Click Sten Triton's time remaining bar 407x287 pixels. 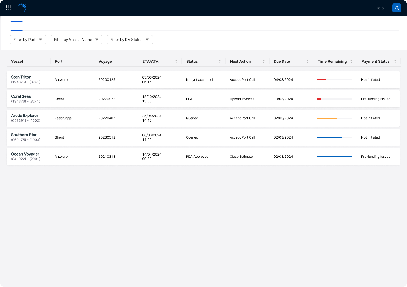click(335, 80)
